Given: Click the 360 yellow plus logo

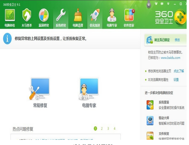Looking at the screenshot, I should click(180, 17).
